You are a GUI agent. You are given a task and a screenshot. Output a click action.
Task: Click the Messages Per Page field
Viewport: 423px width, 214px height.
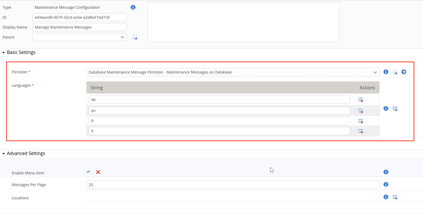(232, 185)
